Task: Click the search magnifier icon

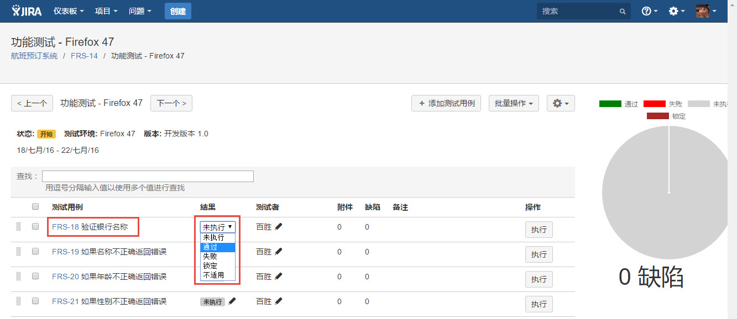Action: pos(623,11)
